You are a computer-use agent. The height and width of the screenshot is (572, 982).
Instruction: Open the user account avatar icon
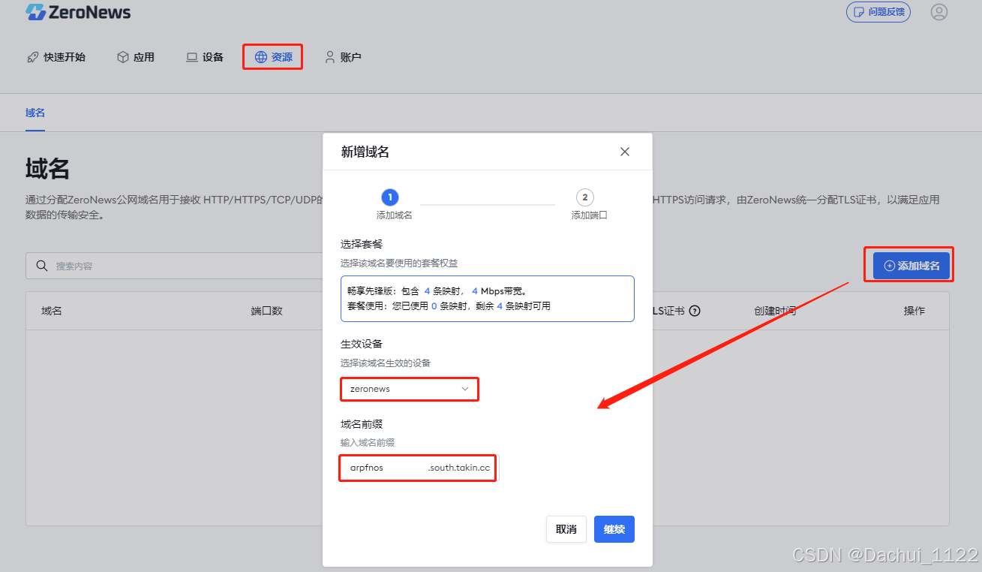(938, 12)
